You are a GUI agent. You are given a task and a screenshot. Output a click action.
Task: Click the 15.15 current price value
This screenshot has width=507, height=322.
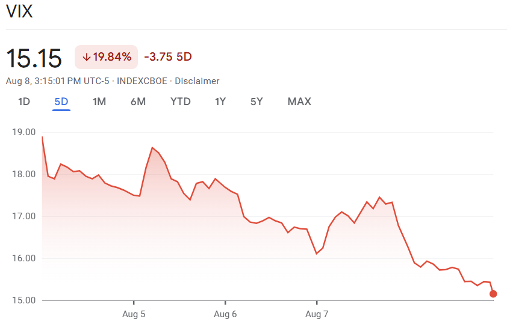click(x=34, y=58)
